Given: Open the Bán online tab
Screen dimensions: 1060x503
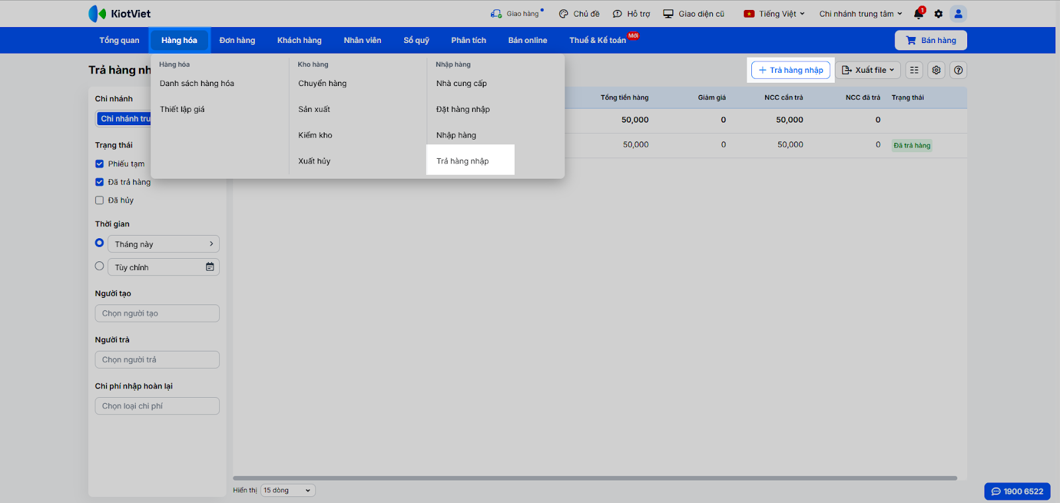Looking at the screenshot, I should coord(528,40).
